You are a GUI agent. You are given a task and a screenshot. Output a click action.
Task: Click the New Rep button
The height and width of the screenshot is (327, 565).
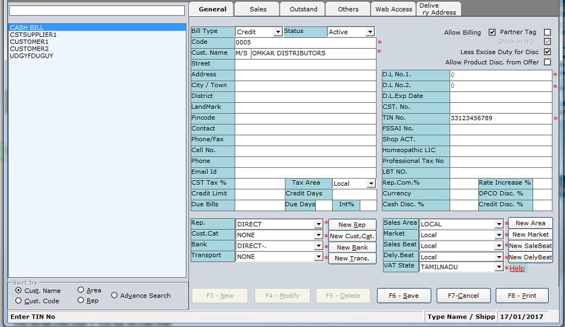click(x=352, y=225)
